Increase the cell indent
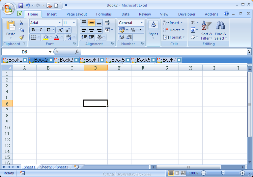Image resolution: width=253 pixels, height=177 pixels. (x=92, y=37)
